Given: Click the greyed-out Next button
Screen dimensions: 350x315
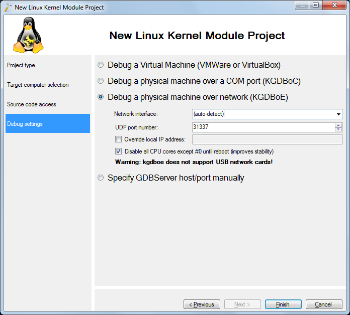Looking at the screenshot, I should 242,304.
